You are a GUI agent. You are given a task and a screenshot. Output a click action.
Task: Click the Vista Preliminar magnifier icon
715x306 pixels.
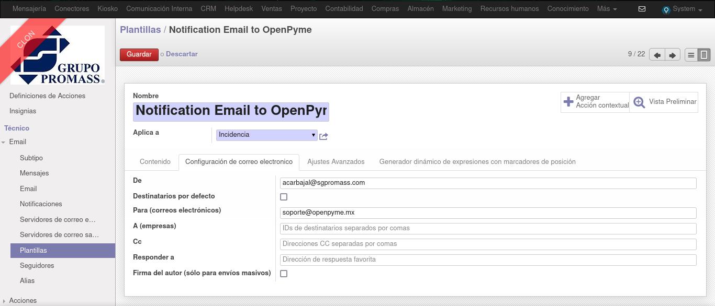(639, 102)
